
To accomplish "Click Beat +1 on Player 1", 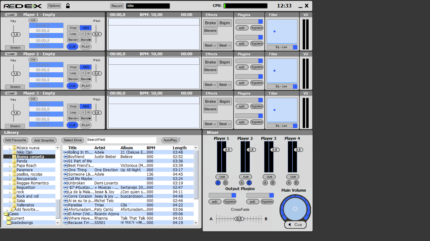I will 210,45.
